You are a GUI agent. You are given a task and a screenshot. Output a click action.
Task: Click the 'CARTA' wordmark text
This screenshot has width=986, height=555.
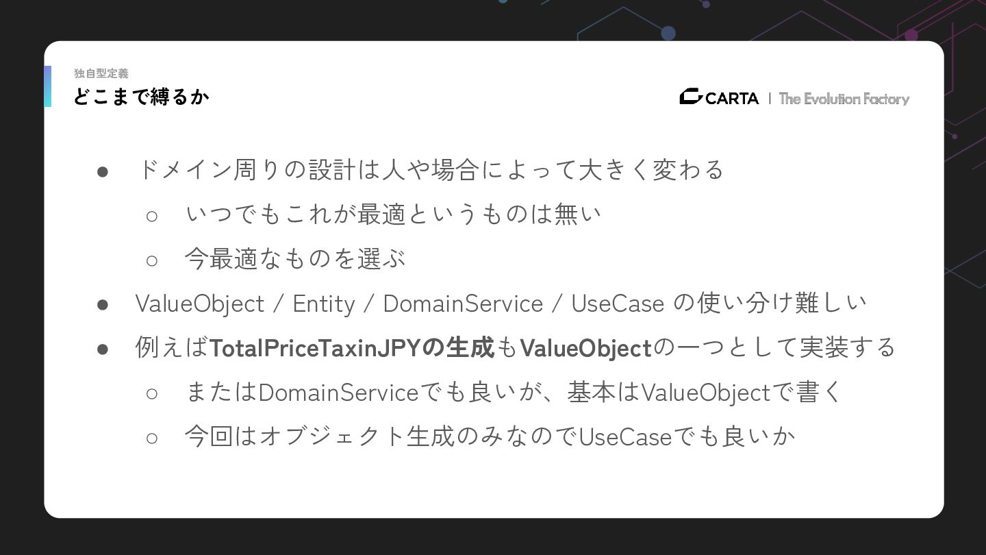(732, 99)
